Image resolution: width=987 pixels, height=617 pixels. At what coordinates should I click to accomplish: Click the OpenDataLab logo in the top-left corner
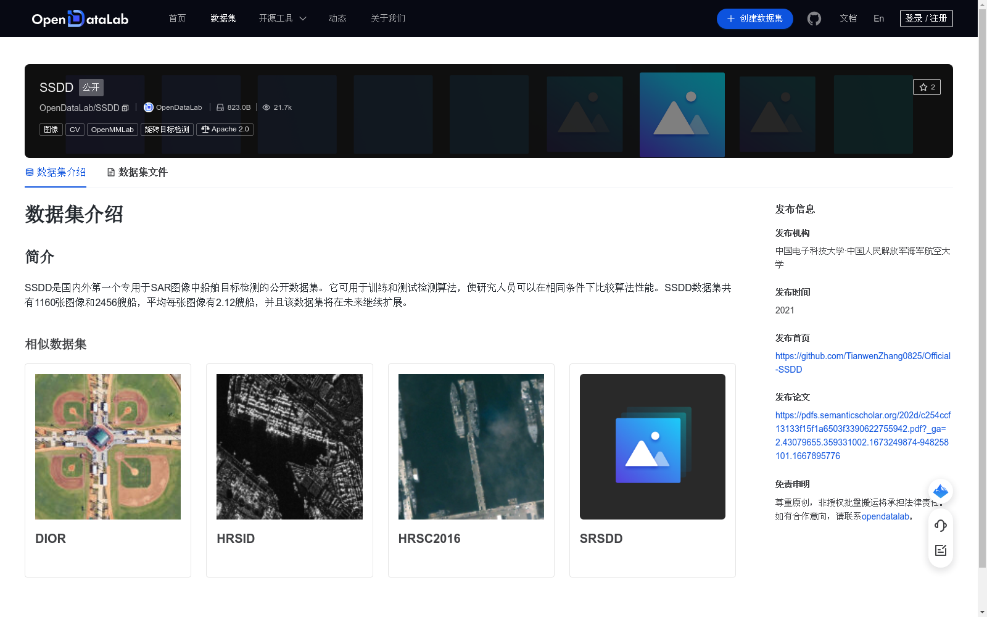pyautogui.click(x=80, y=19)
